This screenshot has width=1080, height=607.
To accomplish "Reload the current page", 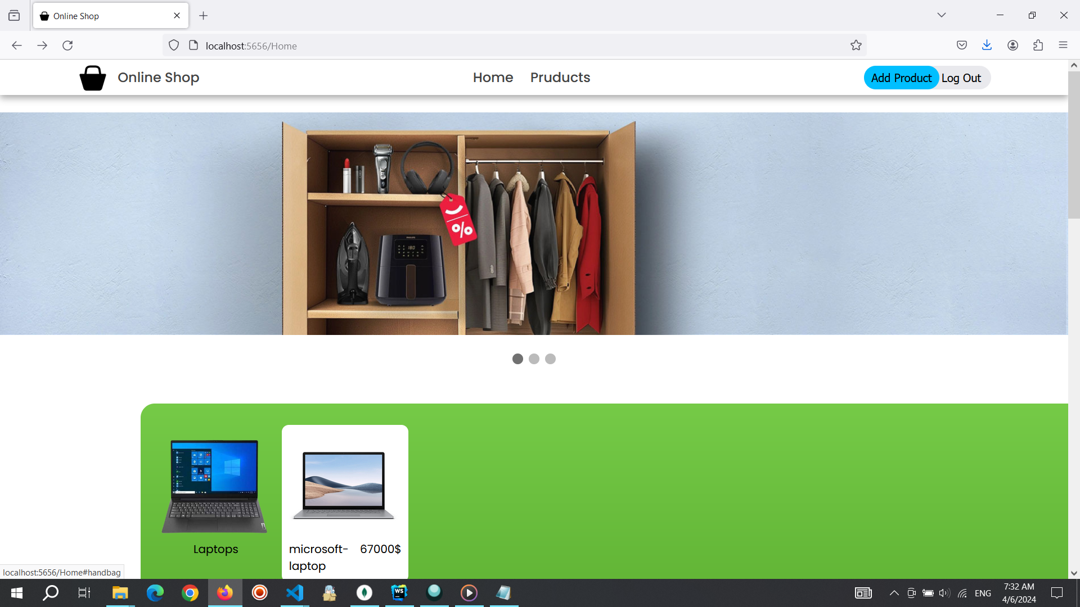I will [x=67, y=46].
